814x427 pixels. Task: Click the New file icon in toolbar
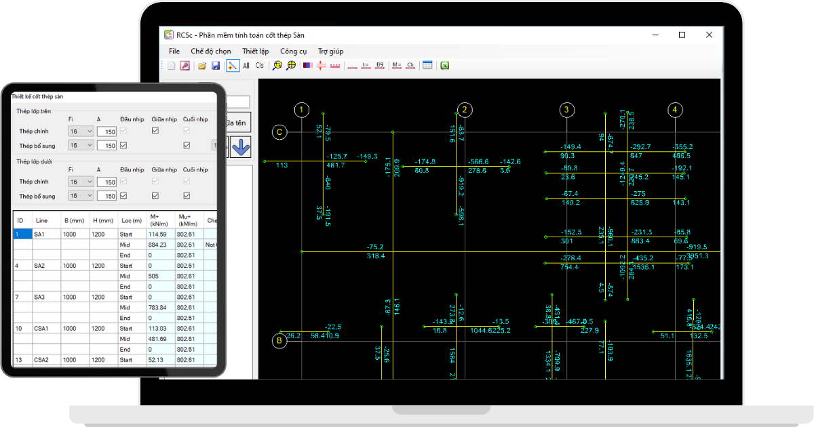pyautogui.click(x=172, y=66)
